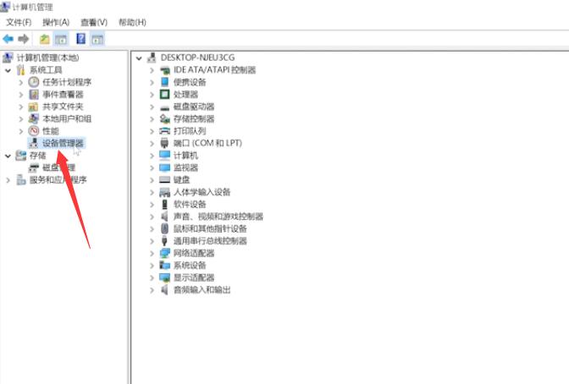Select the 通用串行总线控制器 label
This screenshot has height=384, width=569.
pyautogui.click(x=210, y=241)
